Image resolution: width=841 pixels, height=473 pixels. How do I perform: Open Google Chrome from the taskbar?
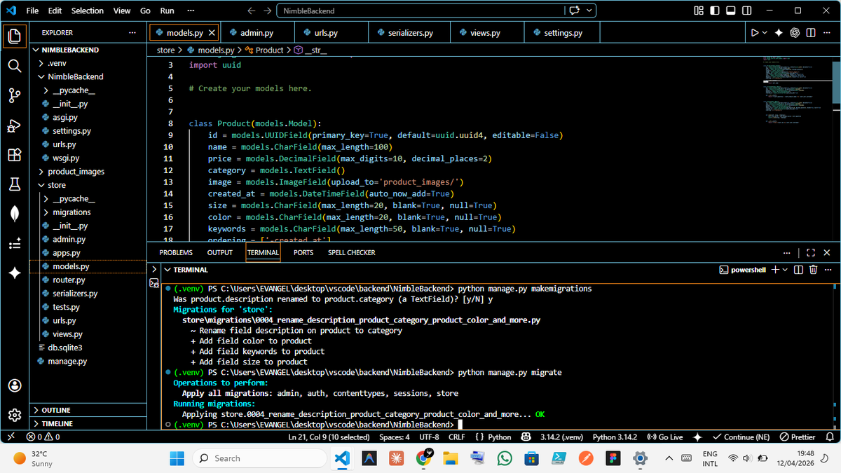click(x=423, y=458)
